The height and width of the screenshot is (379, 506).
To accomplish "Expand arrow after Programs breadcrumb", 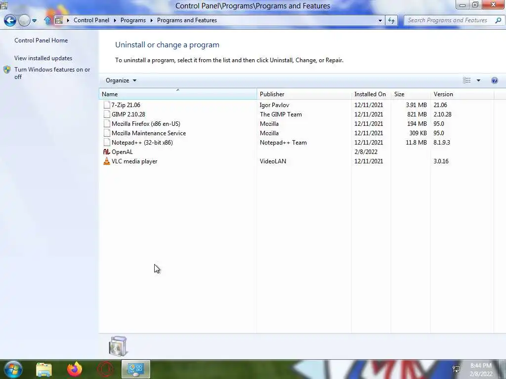I will tap(151, 20).
